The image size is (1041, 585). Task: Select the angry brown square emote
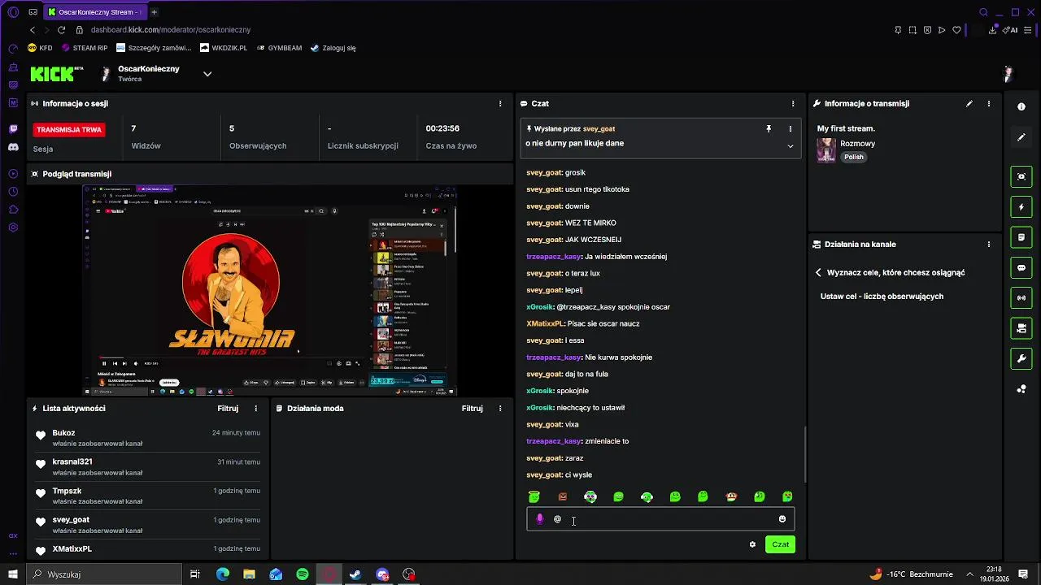pos(562,496)
